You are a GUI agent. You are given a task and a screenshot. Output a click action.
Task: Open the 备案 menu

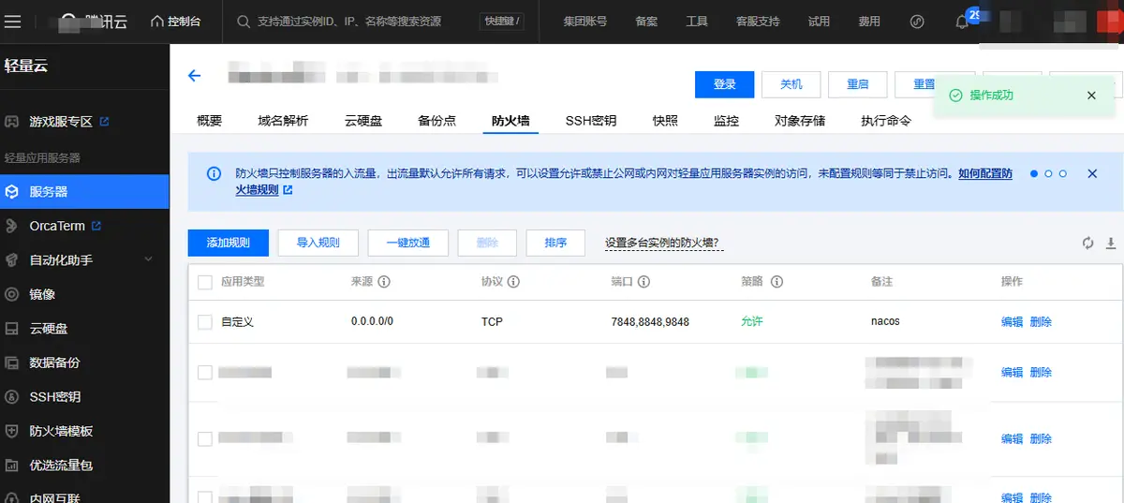(x=646, y=21)
